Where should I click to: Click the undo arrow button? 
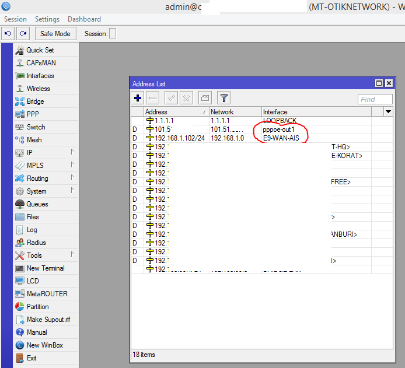(x=8, y=34)
